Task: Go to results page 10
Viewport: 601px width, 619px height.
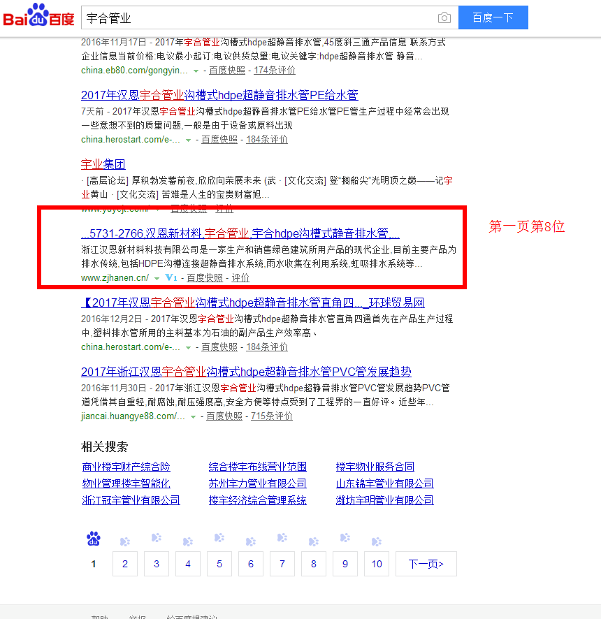Action: pyautogui.click(x=376, y=564)
